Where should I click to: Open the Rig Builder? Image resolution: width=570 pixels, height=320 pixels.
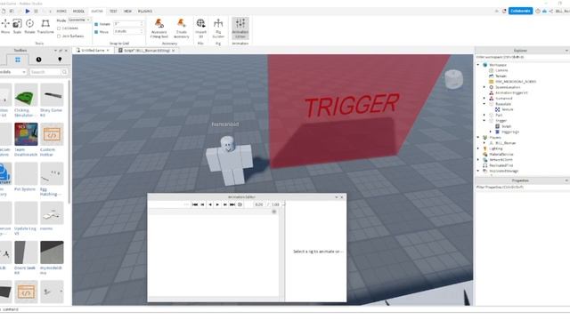pos(218,28)
